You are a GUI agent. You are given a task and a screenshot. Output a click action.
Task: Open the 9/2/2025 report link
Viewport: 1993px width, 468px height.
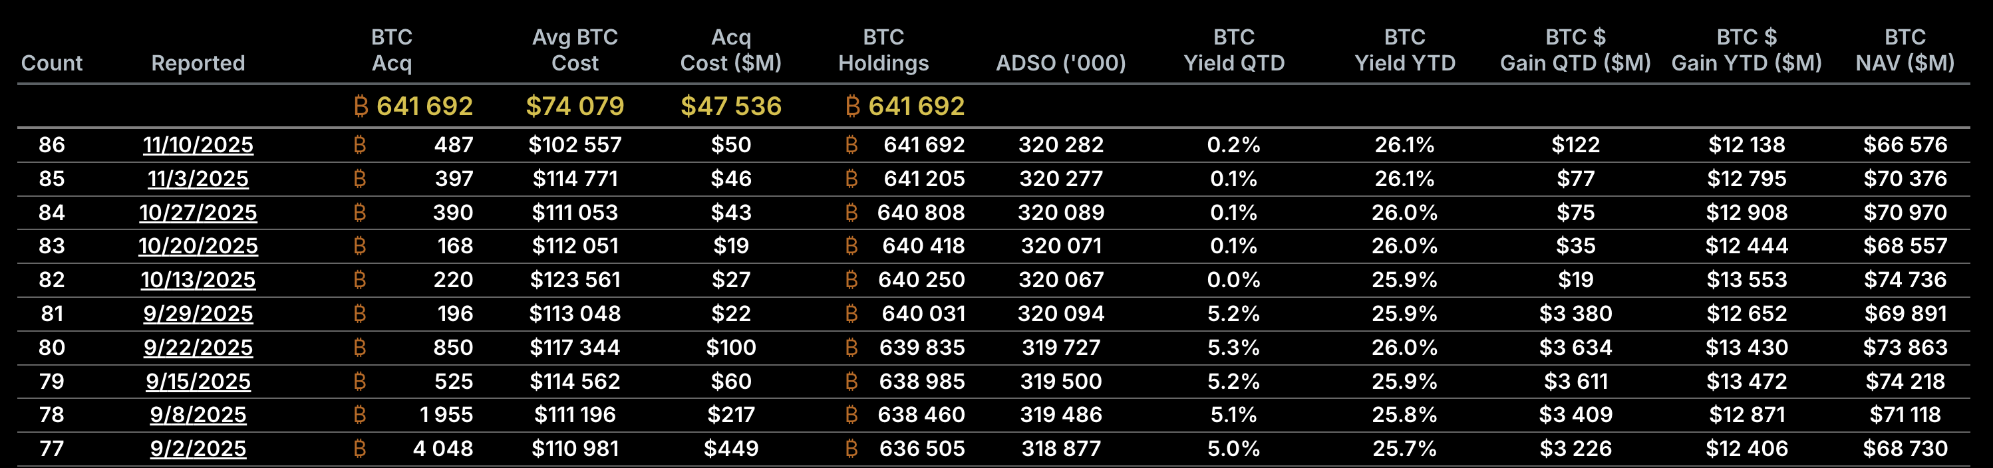pyautogui.click(x=198, y=449)
